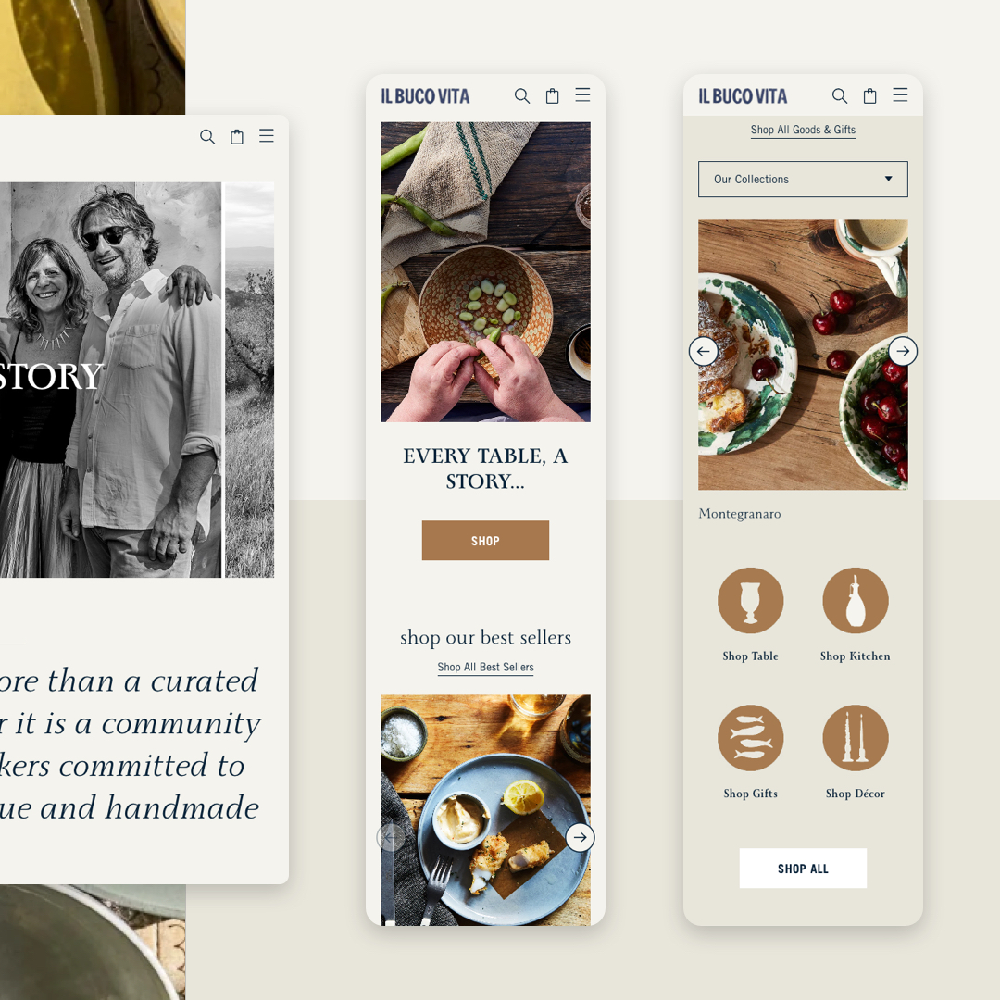1000x1000 pixels.
Task: Click the search icon in the middle phone mockup
Action: (521, 95)
